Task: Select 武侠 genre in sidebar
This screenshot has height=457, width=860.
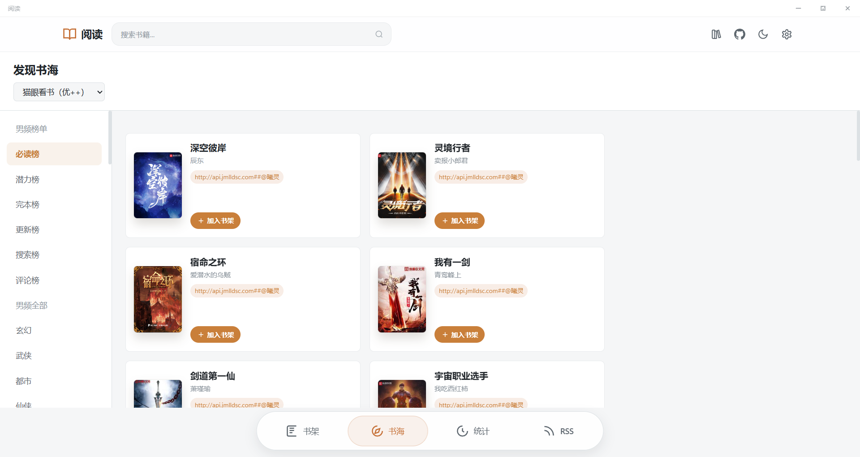Action: tap(54, 356)
